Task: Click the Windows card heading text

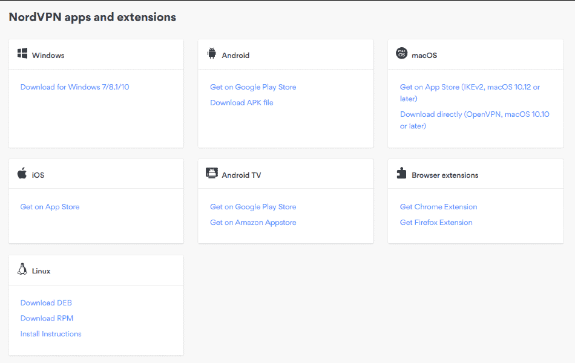Action: pyautogui.click(x=48, y=56)
